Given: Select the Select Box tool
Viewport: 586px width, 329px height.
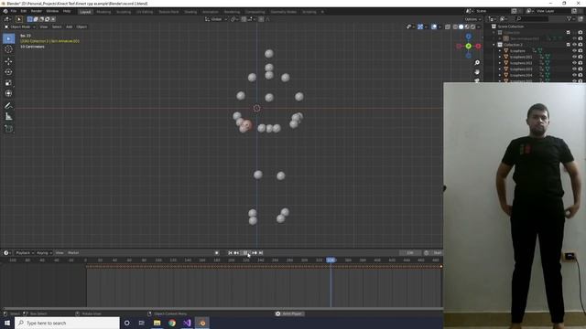Looking at the screenshot, I should 8,38.
